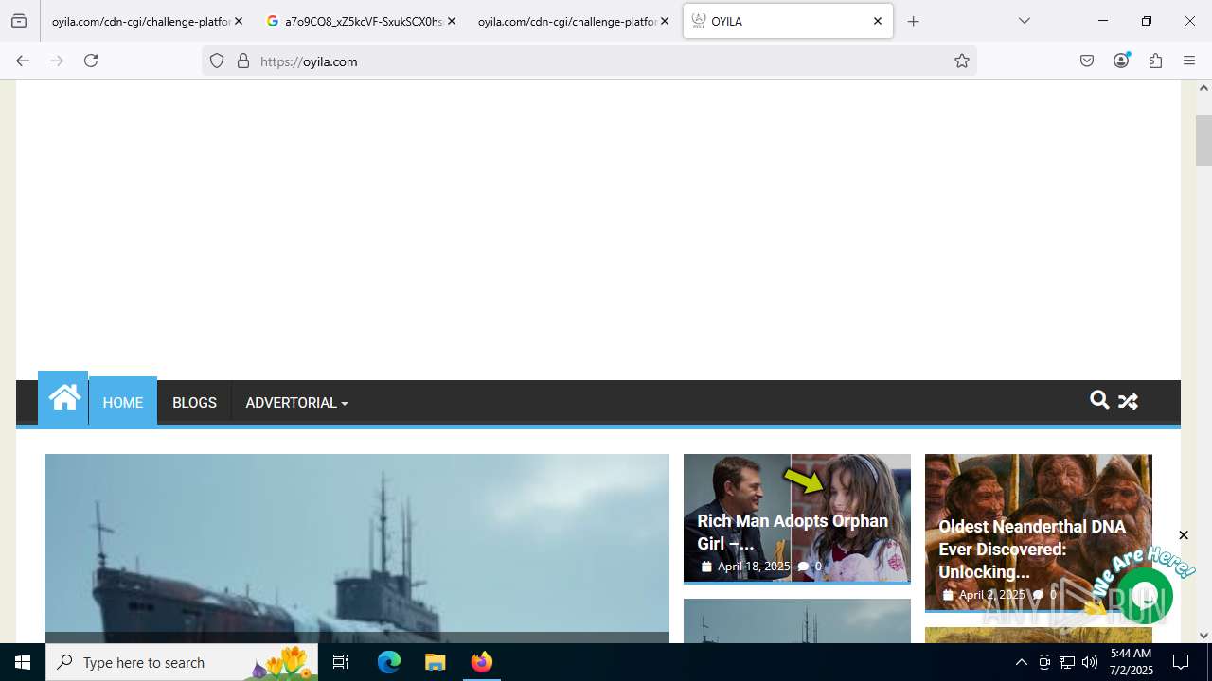Open a new browser tab
The width and height of the screenshot is (1212, 681).
click(913, 21)
